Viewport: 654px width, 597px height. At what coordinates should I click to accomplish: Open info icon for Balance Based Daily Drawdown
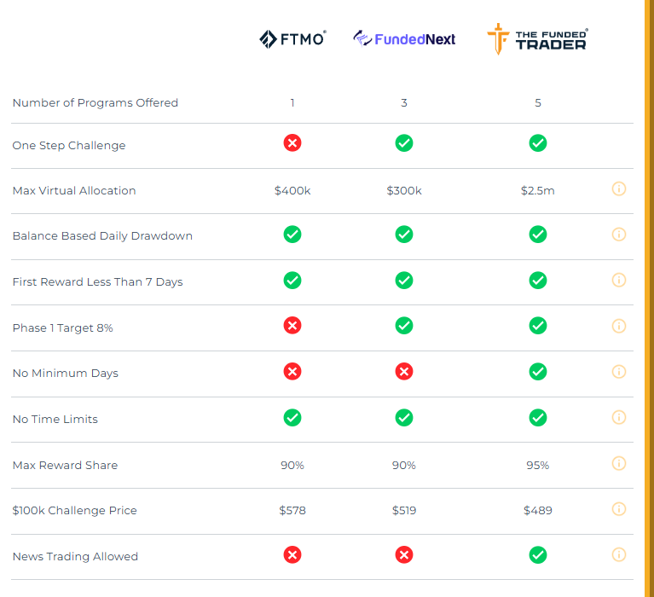point(618,235)
